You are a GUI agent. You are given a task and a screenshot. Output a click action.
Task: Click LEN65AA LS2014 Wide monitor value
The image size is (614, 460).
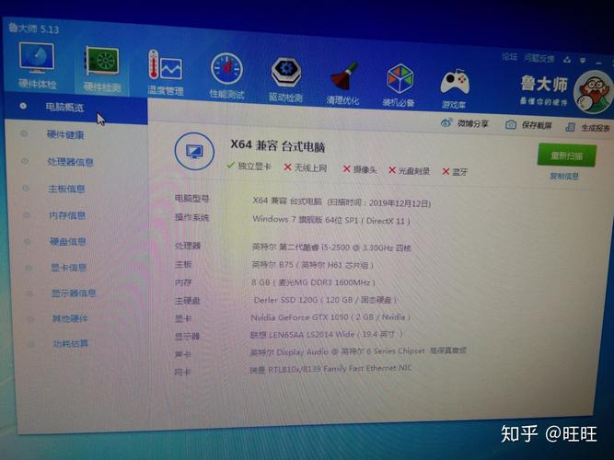click(326, 334)
